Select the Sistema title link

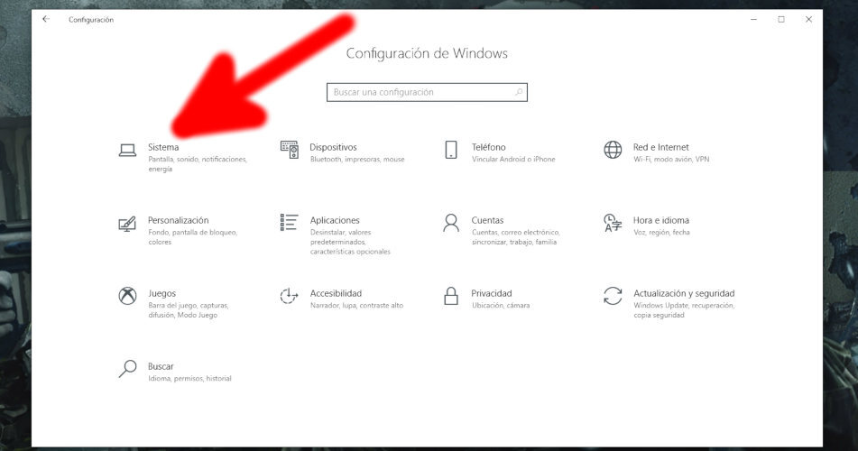click(x=163, y=147)
